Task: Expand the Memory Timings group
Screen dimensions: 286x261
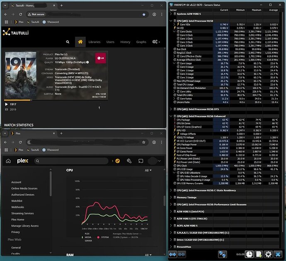Action: click(171, 198)
